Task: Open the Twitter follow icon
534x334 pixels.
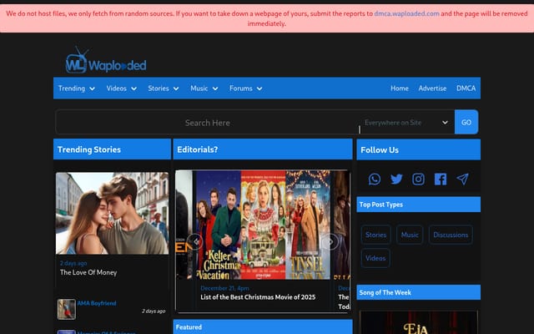Action: tap(396, 179)
